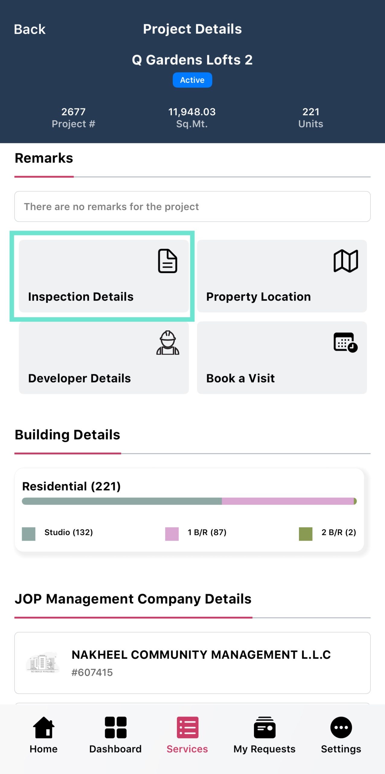Open the Dashboard grid icon
The width and height of the screenshot is (385, 774).
tap(115, 727)
